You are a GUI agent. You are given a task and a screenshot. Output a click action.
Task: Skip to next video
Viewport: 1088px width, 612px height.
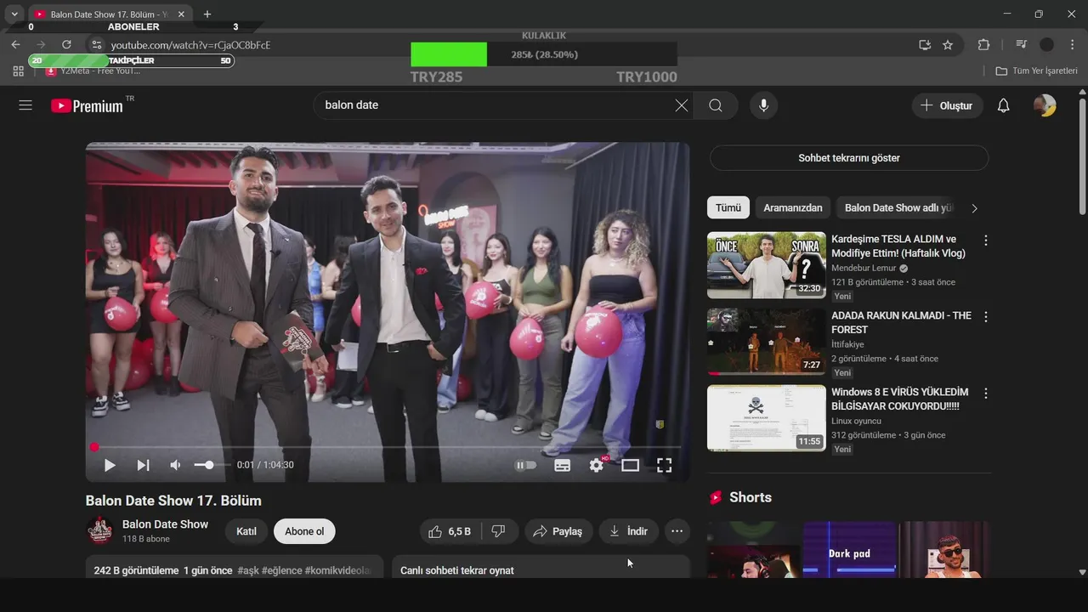point(143,465)
